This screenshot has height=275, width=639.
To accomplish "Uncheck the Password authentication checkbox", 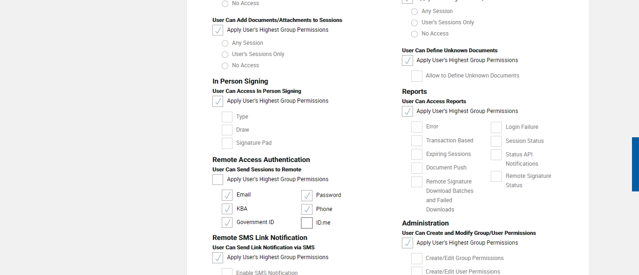I will point(307,195).
